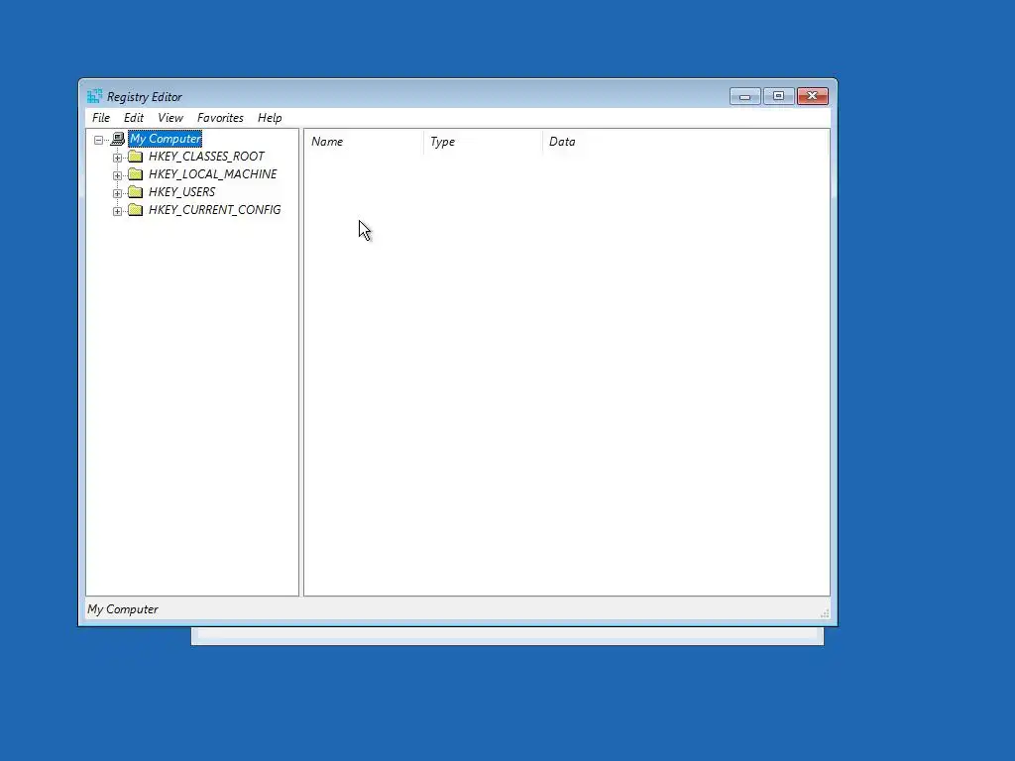This screenshot has width=1015, height=761.
Task: Maximize the Registry Editor window
Action: [779, 96]
